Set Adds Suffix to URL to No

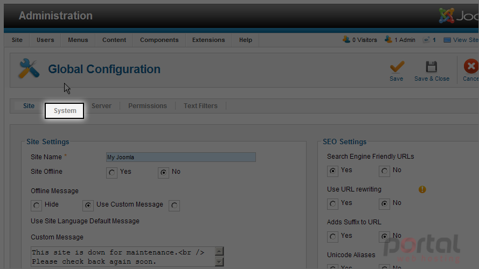(384, 237)
